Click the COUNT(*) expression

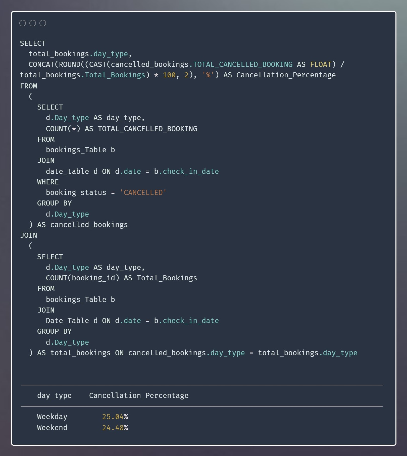point(63,129)
